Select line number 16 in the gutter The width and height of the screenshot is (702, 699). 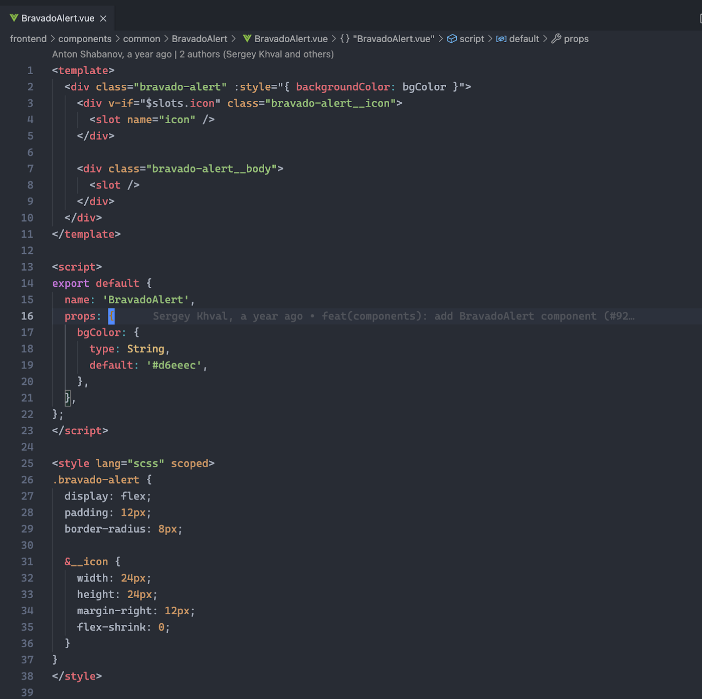pos(27,316)
